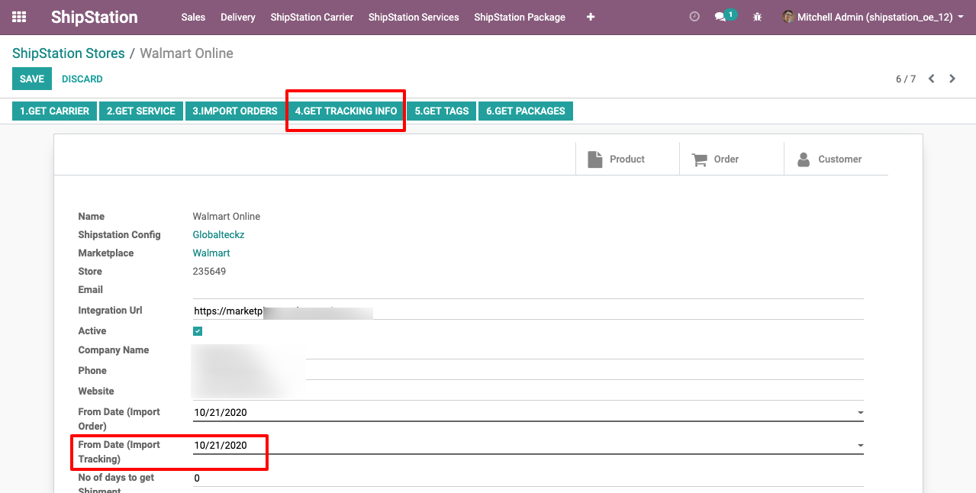The width and height of the screenshot is (976, 493).
Task: Click the 6 / 7 pager counter
Action: click(x=906, y=79)
